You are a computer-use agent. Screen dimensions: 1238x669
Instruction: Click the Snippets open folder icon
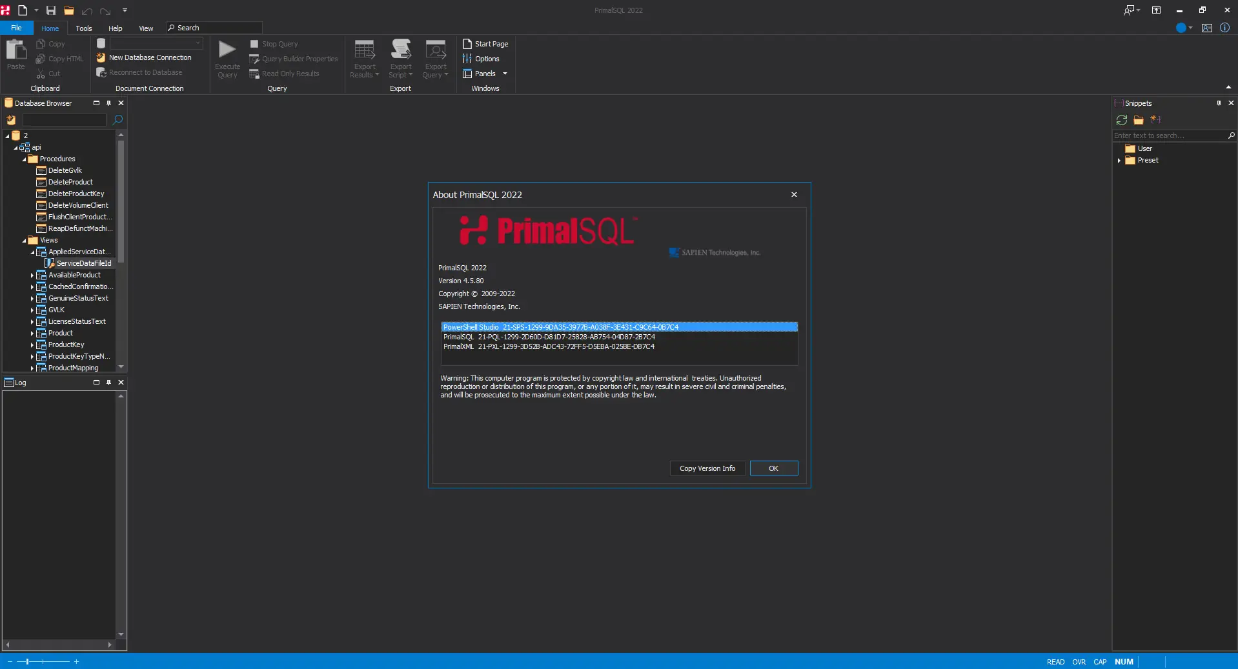click(x=1139, y=120)
